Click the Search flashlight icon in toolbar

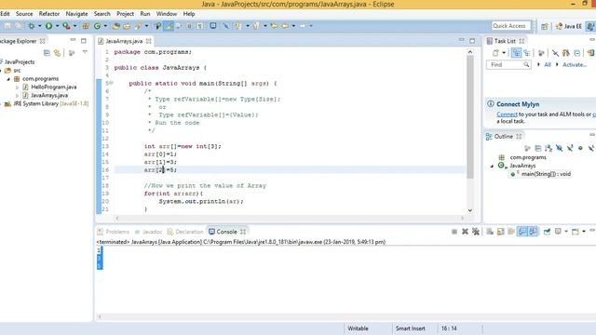click(139, 26)
